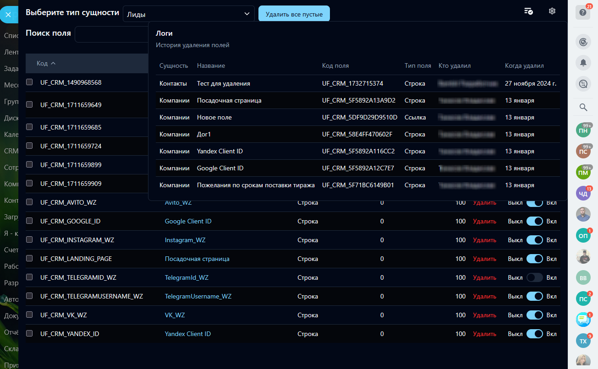Image resolution: width=598 pixels, height=369 pixels.
Task: Close the slider with the blue X button
Action: 8,15
